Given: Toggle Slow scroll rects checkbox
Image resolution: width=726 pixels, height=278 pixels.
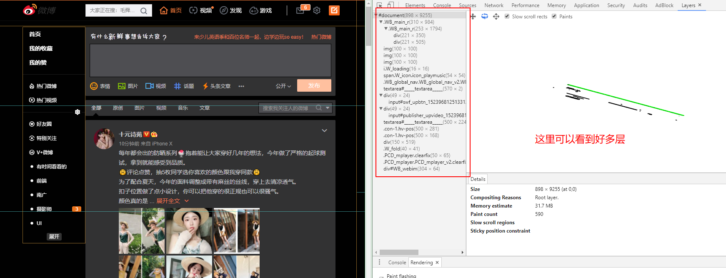Looking at the screenshot, I should click(x=507, y=16).
